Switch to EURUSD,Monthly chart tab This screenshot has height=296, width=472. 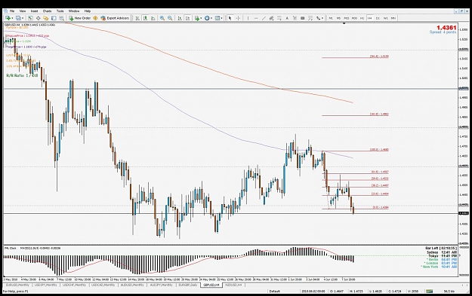tap(18, 285)
